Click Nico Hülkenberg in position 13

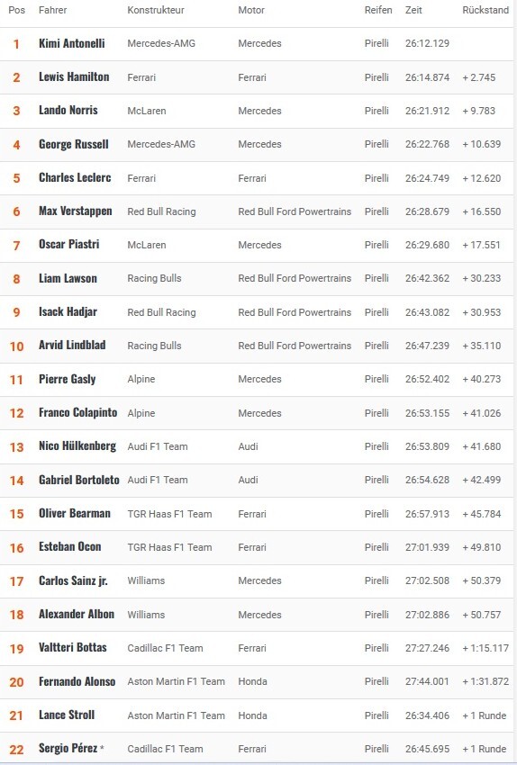(x=77, y=445)
